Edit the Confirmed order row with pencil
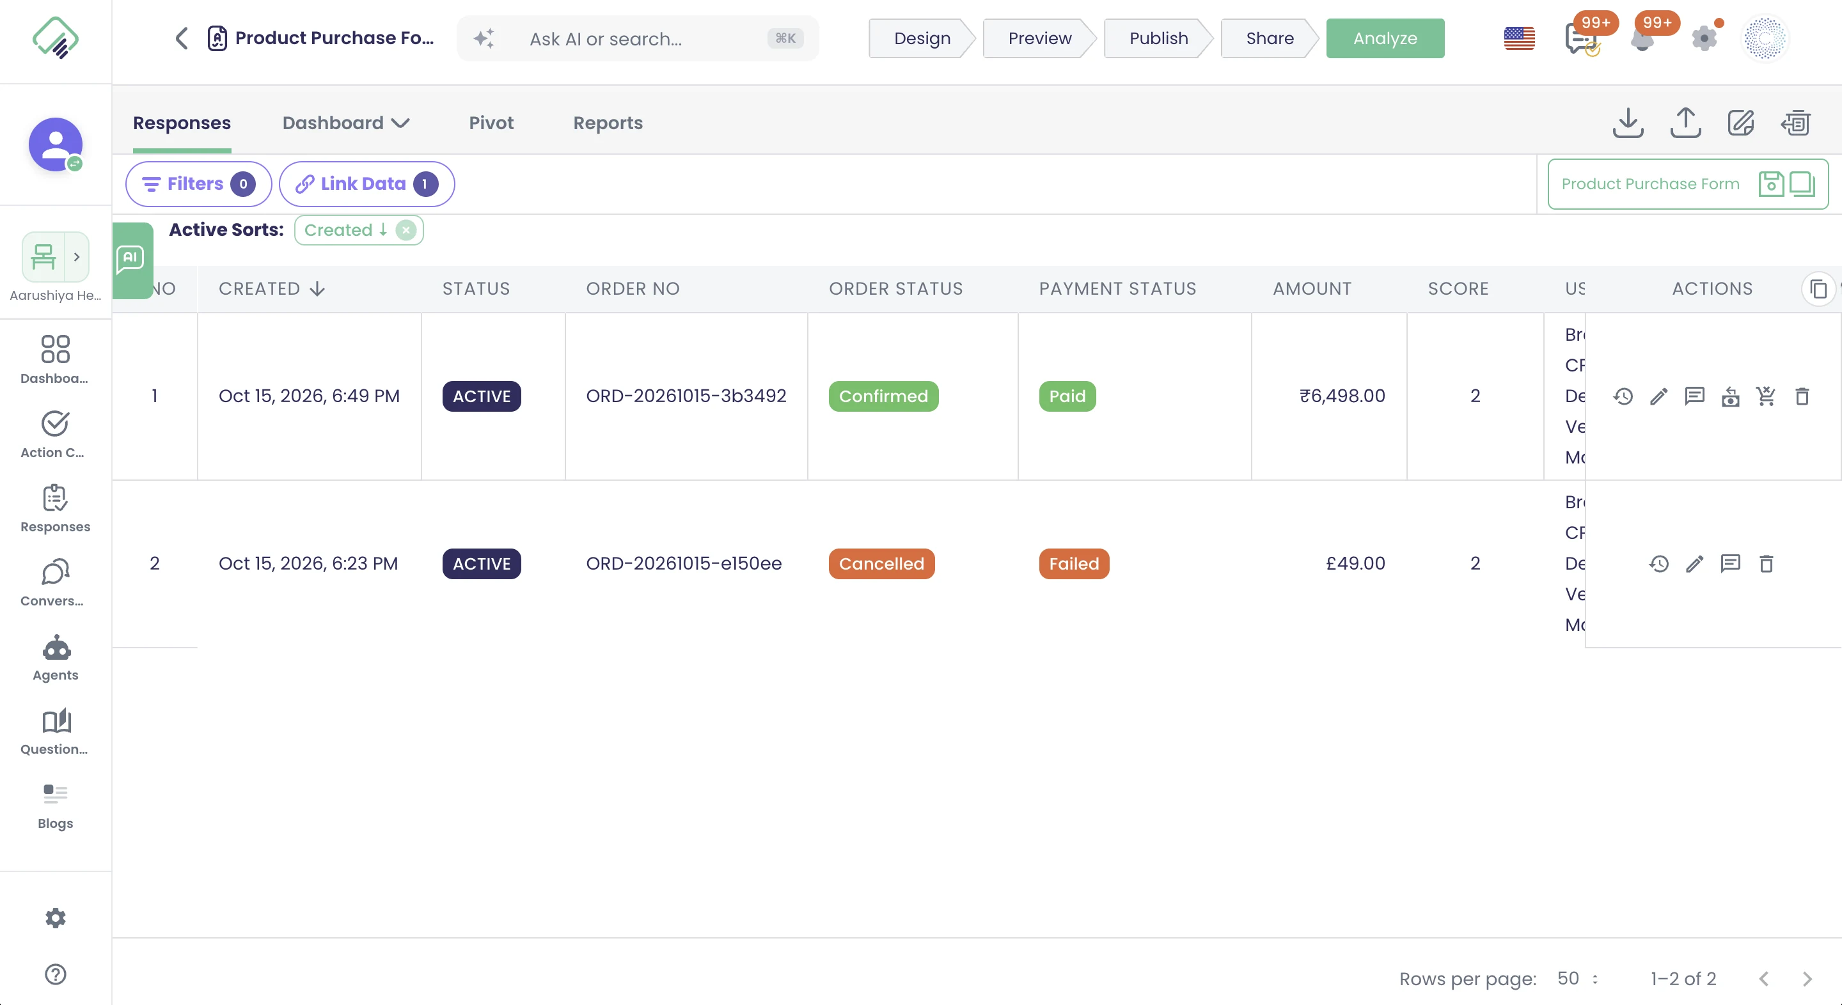 tap(1659, 396)
